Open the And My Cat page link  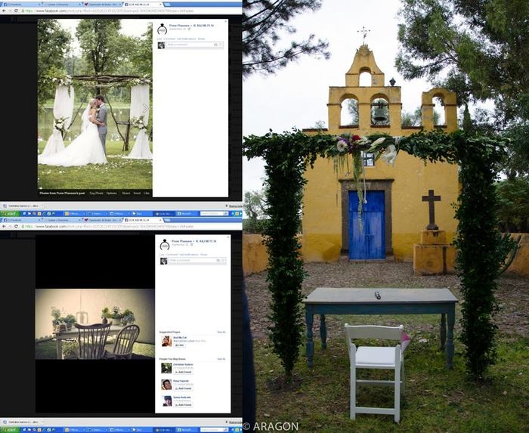[x=180, y=338]
